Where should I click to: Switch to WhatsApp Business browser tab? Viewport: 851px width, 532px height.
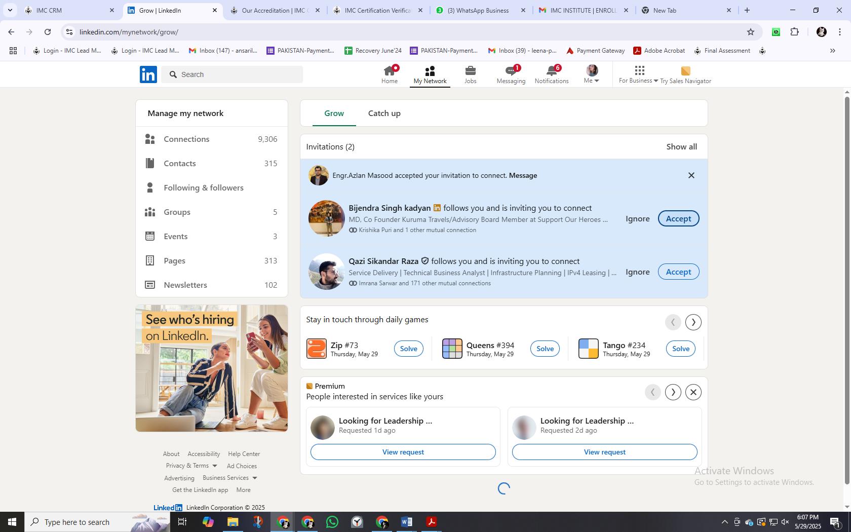[480, 10]
